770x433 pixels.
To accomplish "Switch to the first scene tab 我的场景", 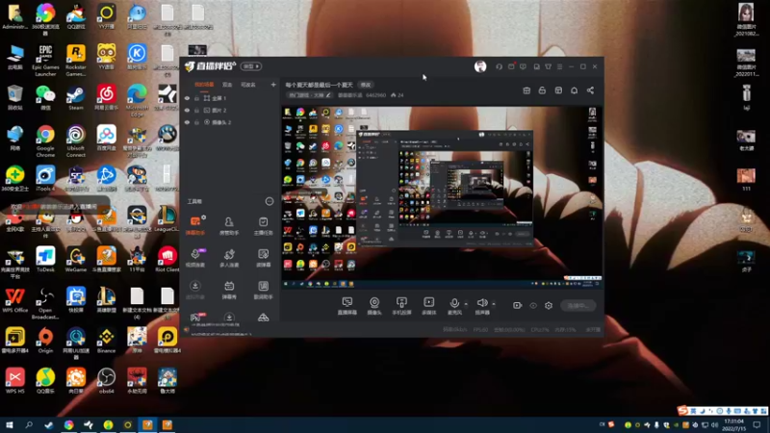I will tap(204, 85).
